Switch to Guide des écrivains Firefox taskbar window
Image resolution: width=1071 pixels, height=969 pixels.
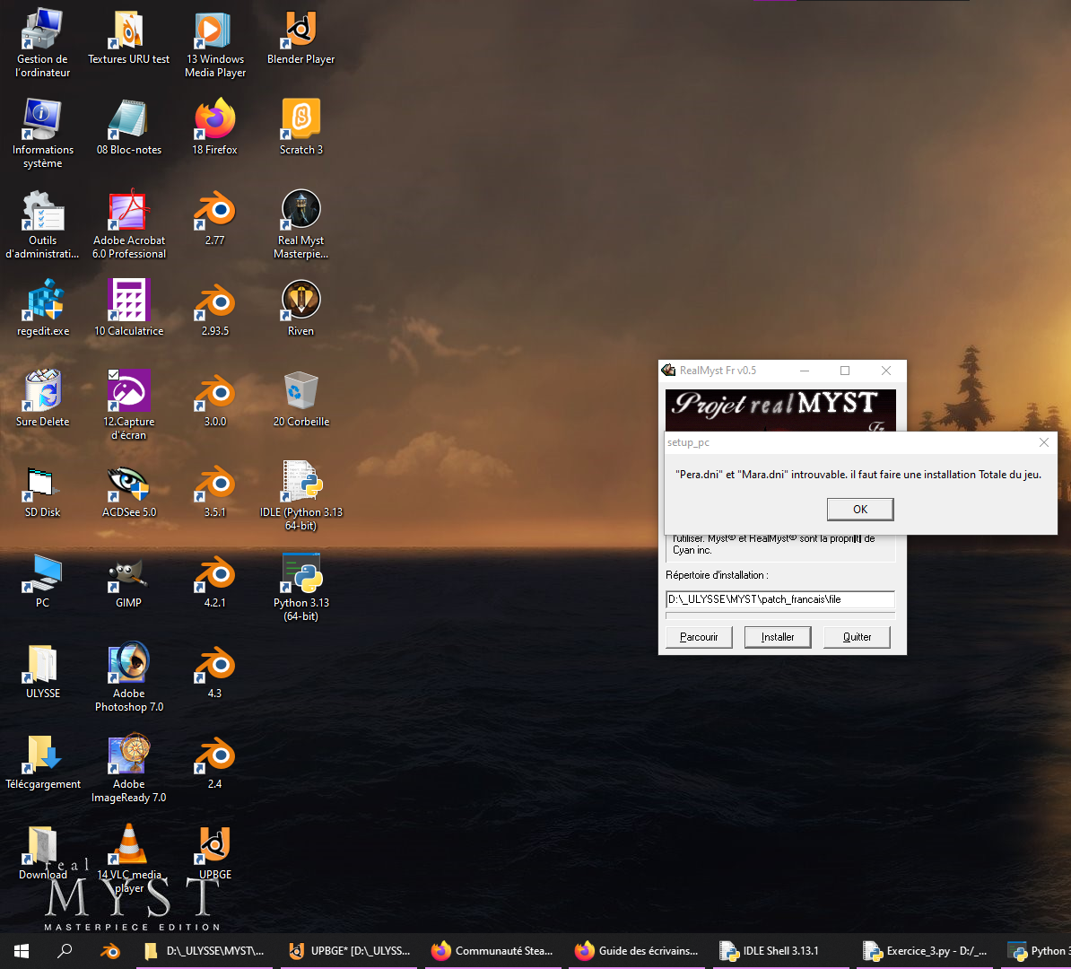coord(637,950)
